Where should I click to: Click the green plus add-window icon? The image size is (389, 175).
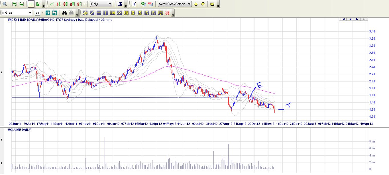pyautogui.click(x=144, y=4)
